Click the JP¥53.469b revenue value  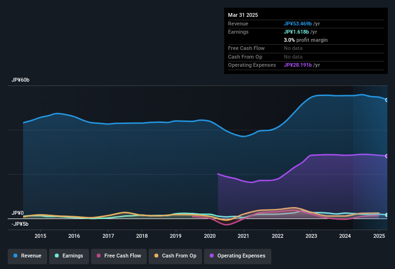(298, 24)
